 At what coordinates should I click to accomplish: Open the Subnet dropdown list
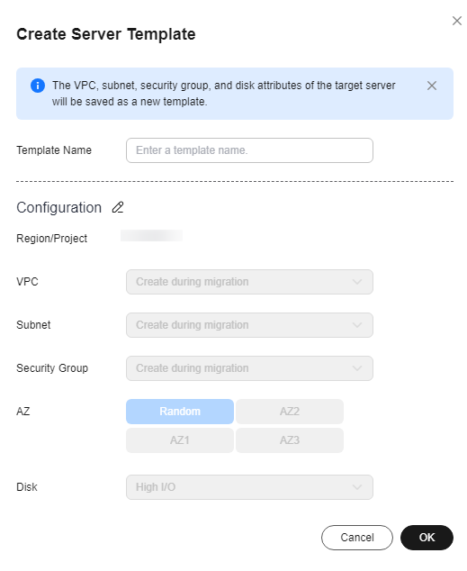pyautogui.click(x=249, y=325)
